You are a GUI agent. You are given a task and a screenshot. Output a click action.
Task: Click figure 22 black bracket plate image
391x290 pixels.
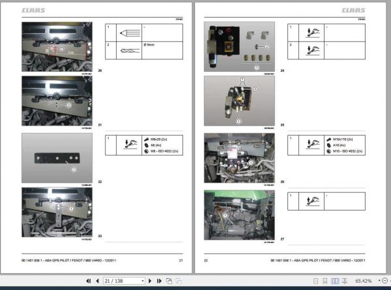point(57,158)
